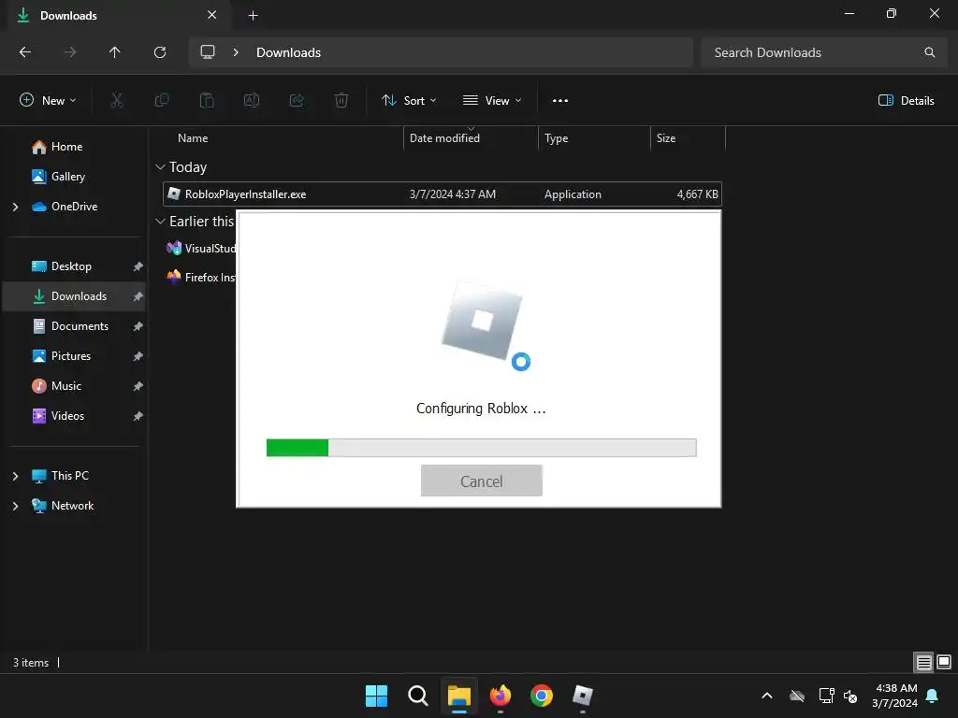Click the This PC icon in address bar
Screen dimensions: 958x718
coord(208,52)
